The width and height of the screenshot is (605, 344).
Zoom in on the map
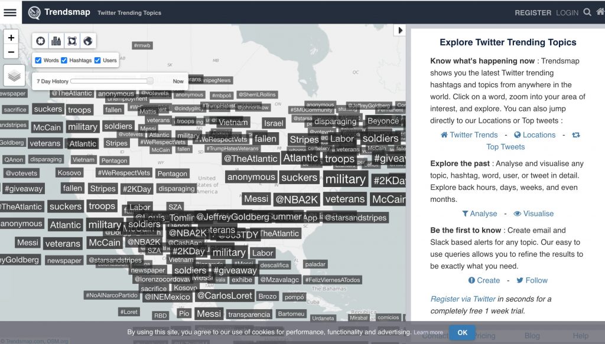coord(11,38)
